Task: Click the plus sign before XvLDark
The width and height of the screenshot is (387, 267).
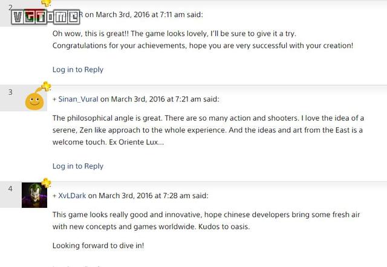Action: 54,196
